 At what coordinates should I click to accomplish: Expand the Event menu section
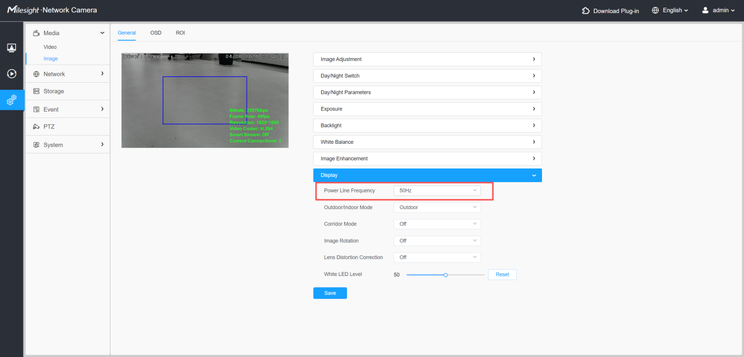click(102, 109)
